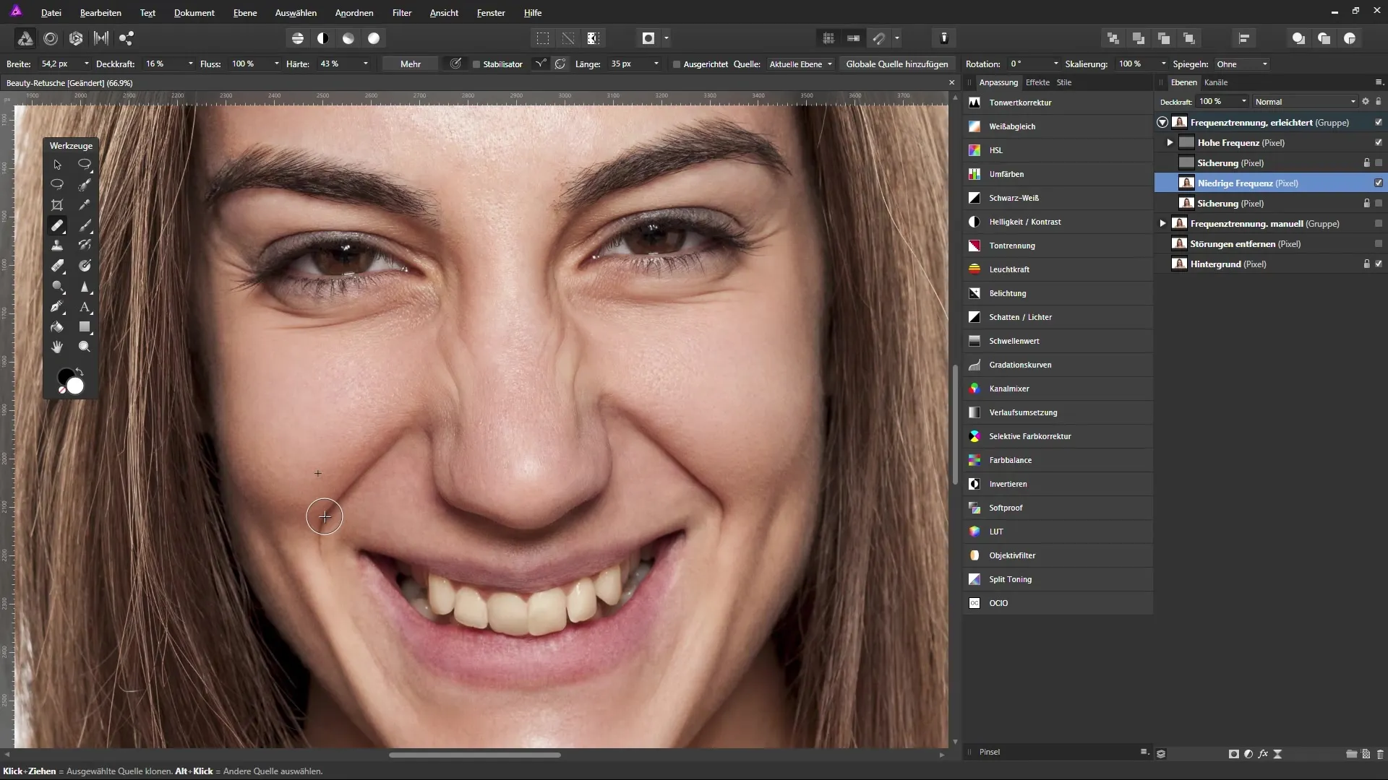Viewport: 1388px width, 780px height.
Task: Open the Filter menu
Action: coord(402,13)
